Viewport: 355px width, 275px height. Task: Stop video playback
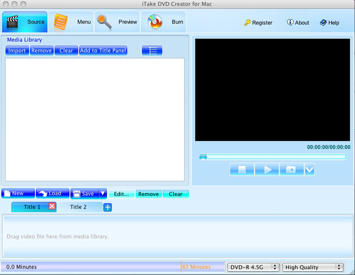point(242,170)
